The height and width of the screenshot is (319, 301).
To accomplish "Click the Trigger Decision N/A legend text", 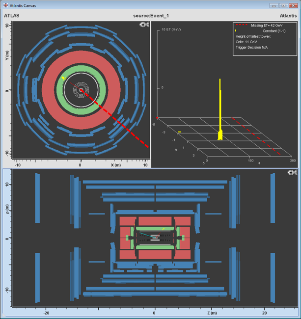I will point(252,48).
